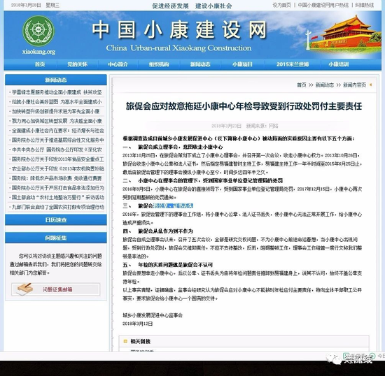Open sidebar item 九部门联合启动全国农资打假
This screenshot has width=385, height=376.
click(x=57, y=207)
